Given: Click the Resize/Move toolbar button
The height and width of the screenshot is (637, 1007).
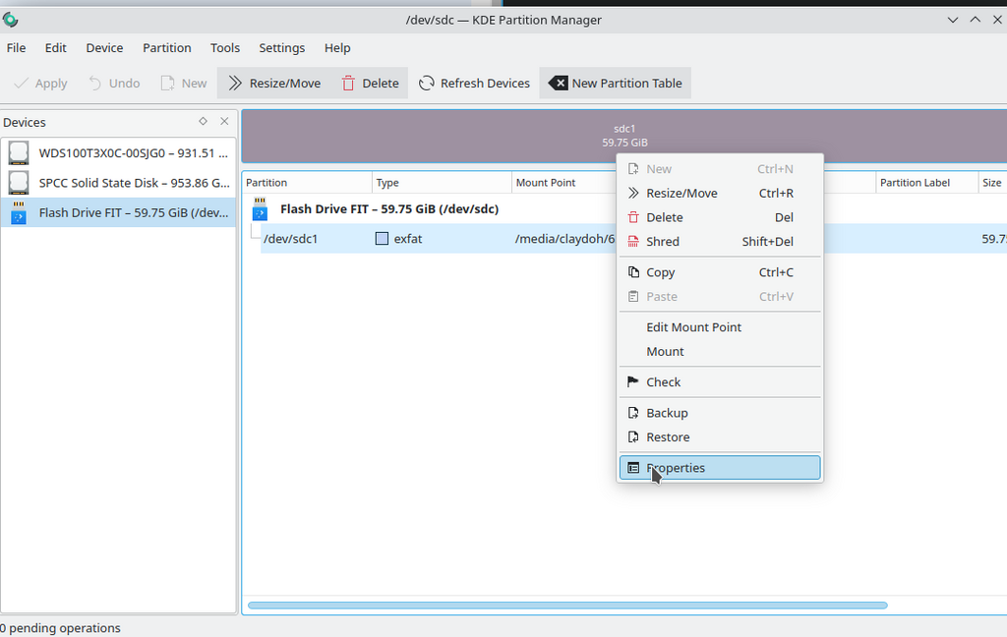Looking at the screenshot, I should point(274,84).
